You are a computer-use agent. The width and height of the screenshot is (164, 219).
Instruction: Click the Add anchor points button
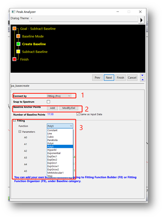[52, 108]
